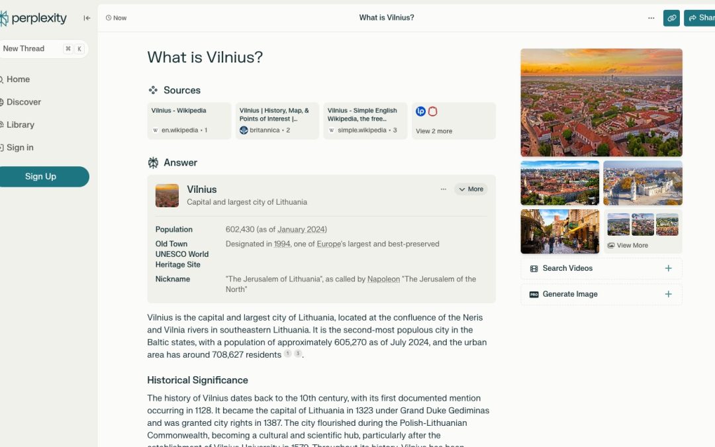Open Discover in the sidebar
The width and height of the screenshot is (715, 447).
(x=23, y=102)
